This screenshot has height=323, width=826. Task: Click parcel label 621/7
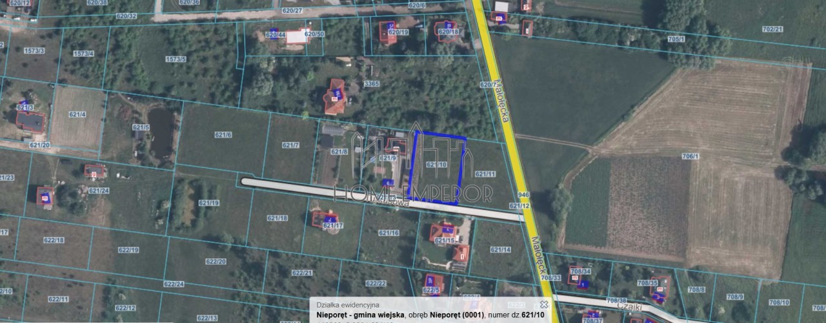tap(290, 145)
